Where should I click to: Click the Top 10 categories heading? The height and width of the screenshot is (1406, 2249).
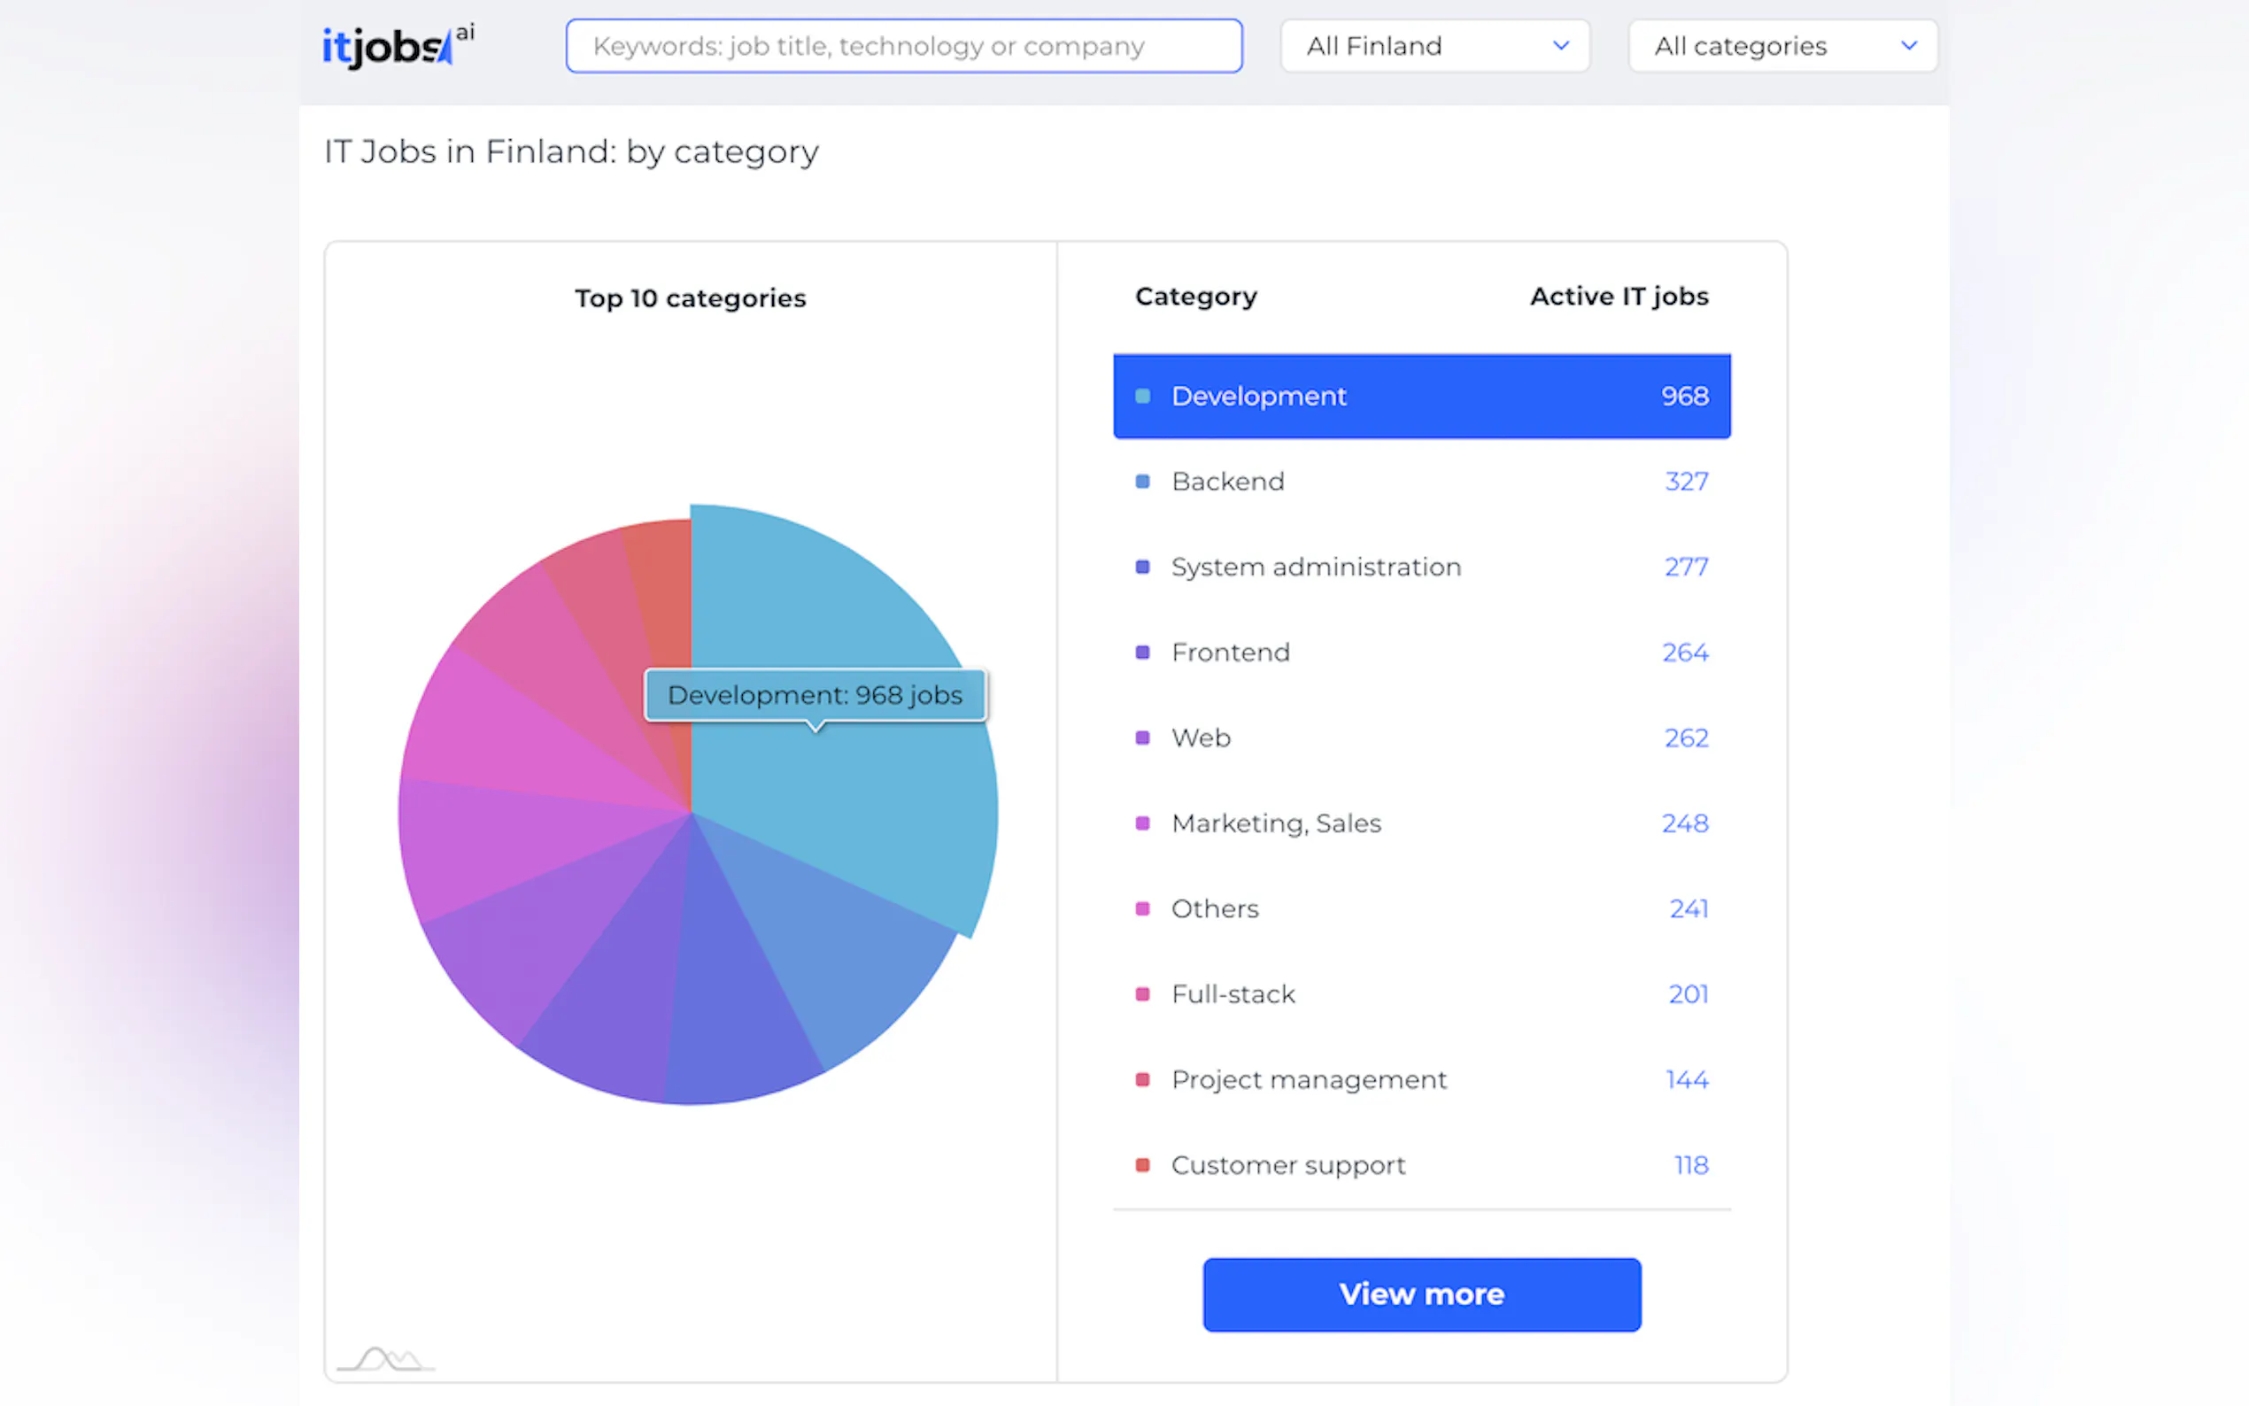coord(690,298)
